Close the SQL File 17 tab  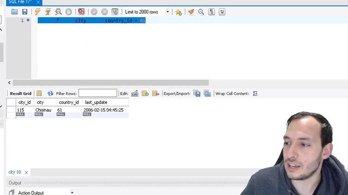pyautogui.click(x=38, y=2)
